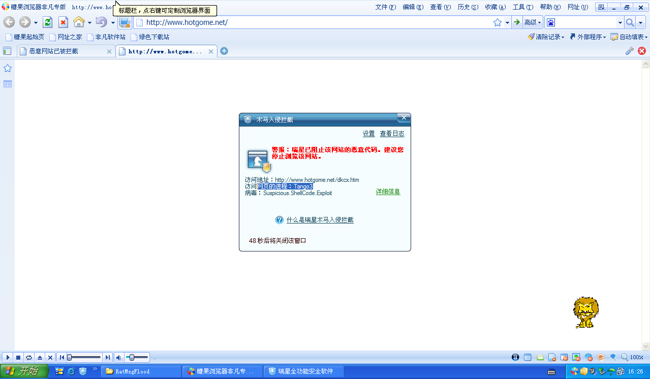Open favorites star in the left sidebar
The width and height of the screenshot is (650, 379).
[8, 68]
